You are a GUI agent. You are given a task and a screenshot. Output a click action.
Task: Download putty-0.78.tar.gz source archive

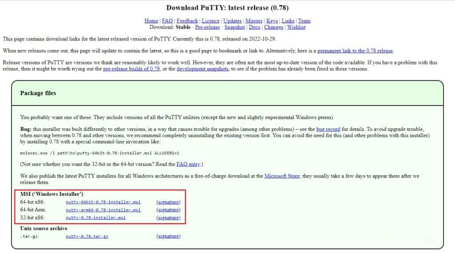(x=87, y=237)
